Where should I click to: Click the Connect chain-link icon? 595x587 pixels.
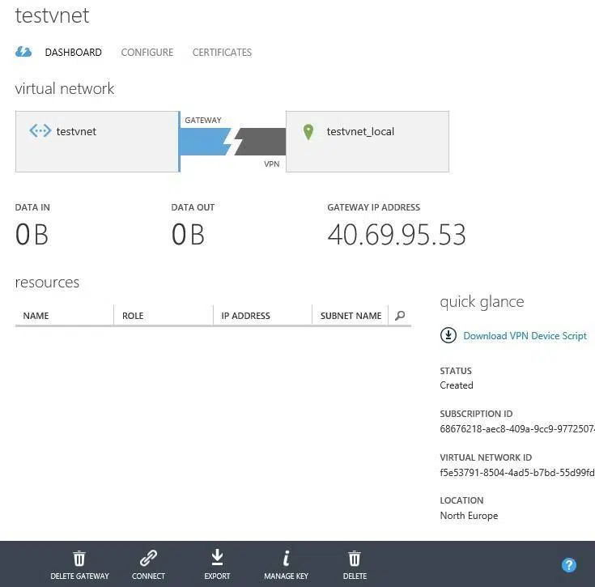click(148, 559)
